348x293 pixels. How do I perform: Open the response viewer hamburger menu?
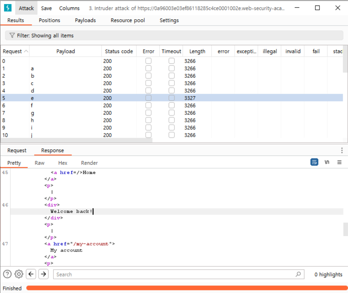(339, 162)
